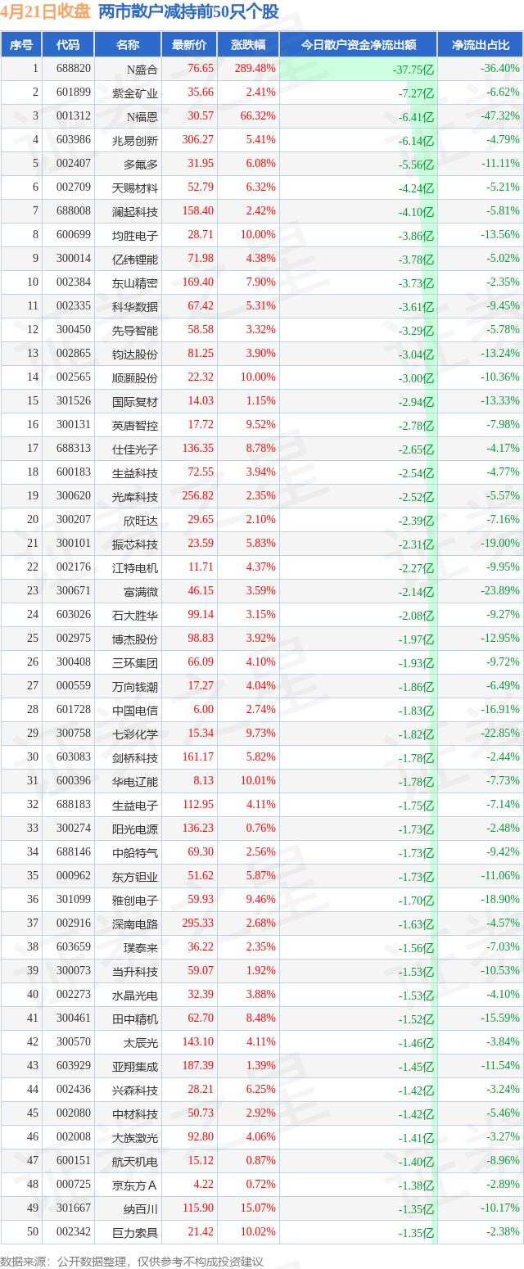Click stock name 当升科技
524x1269 pixels.
[135, 971]
